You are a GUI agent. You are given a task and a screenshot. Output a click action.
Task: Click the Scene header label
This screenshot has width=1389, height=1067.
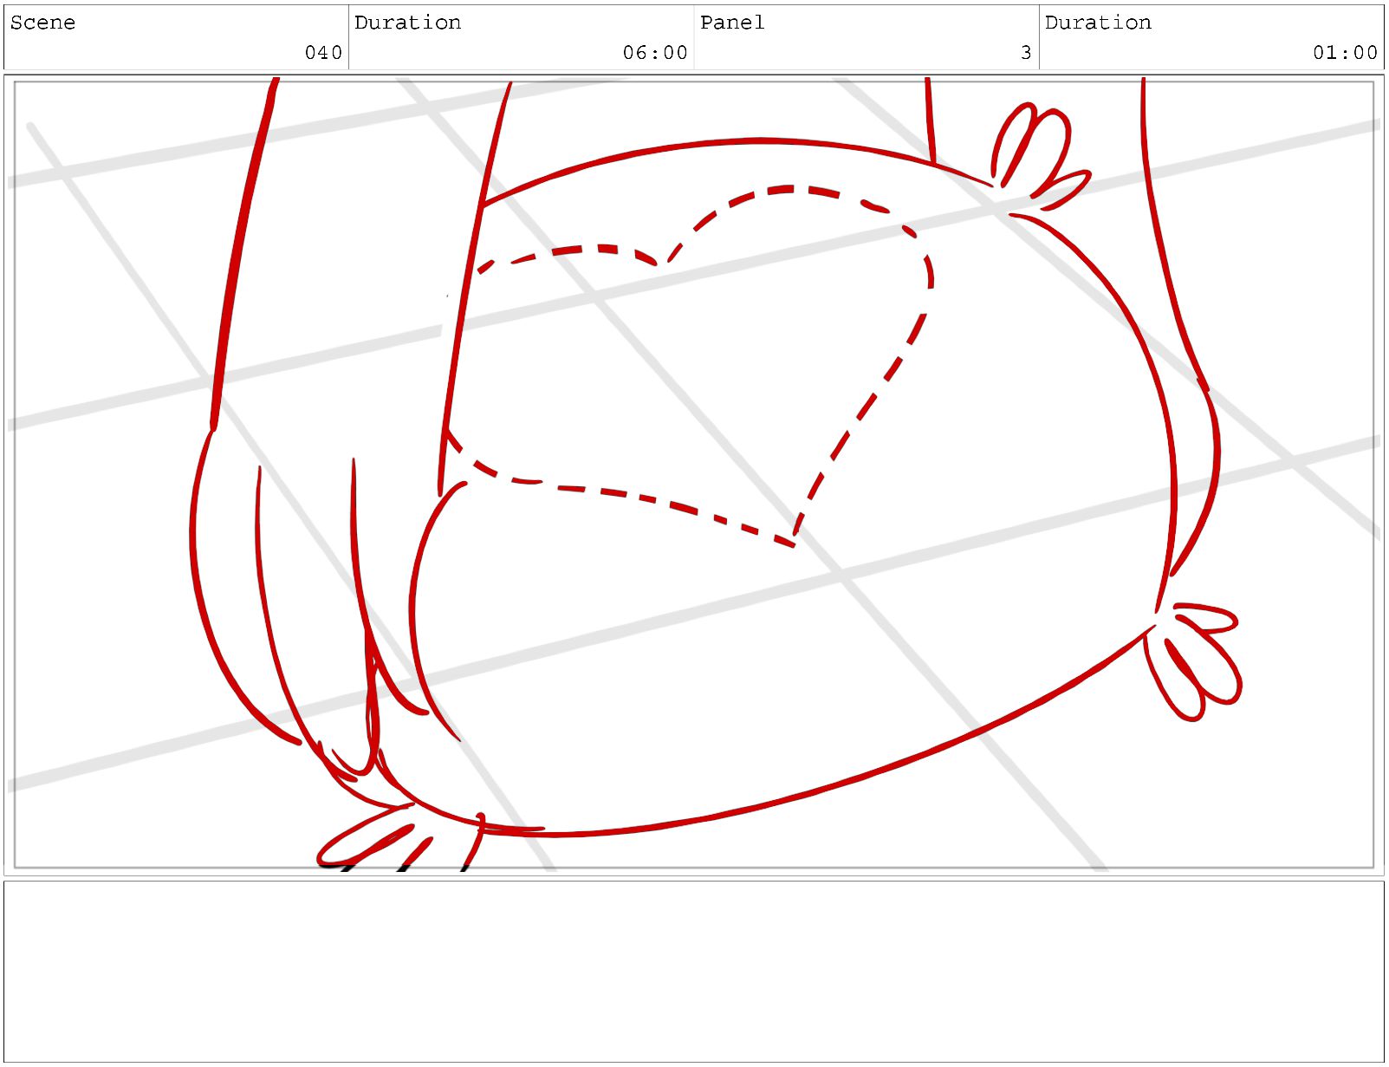pos(42,23)
